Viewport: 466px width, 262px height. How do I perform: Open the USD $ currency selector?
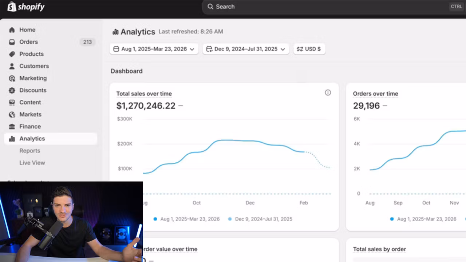coord(309,49)
